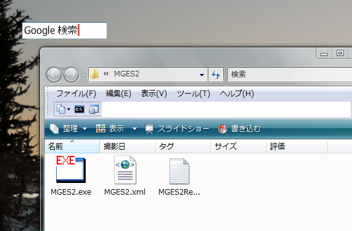This screenshot has height=231, width=352.
Task: Sort by タグ column header
Action: click(182, 146)
